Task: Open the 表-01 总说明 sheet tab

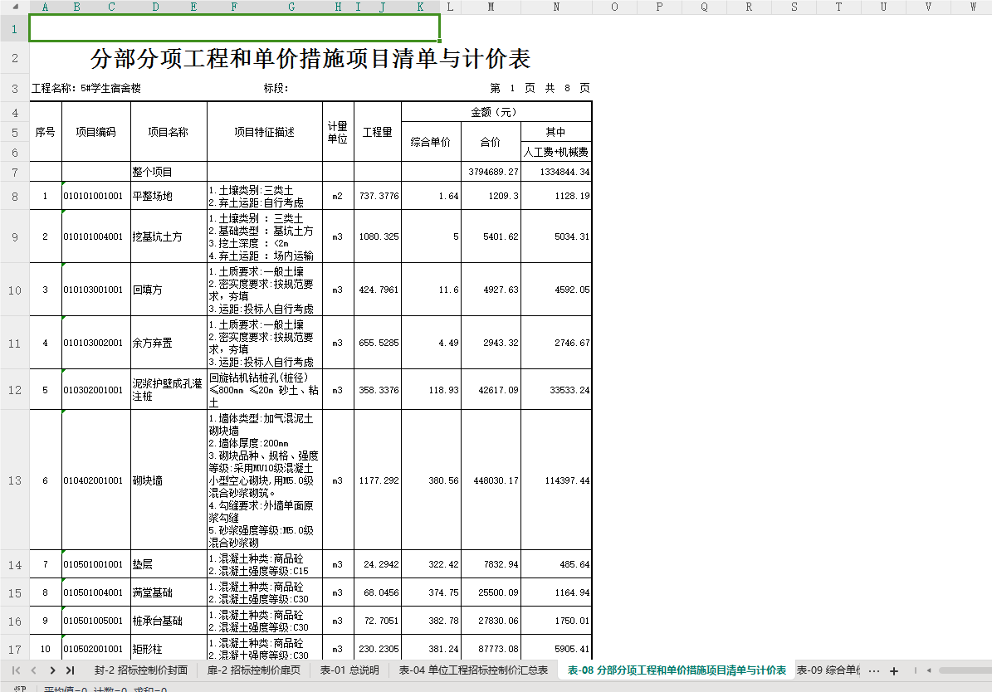Action: (349, 670)
